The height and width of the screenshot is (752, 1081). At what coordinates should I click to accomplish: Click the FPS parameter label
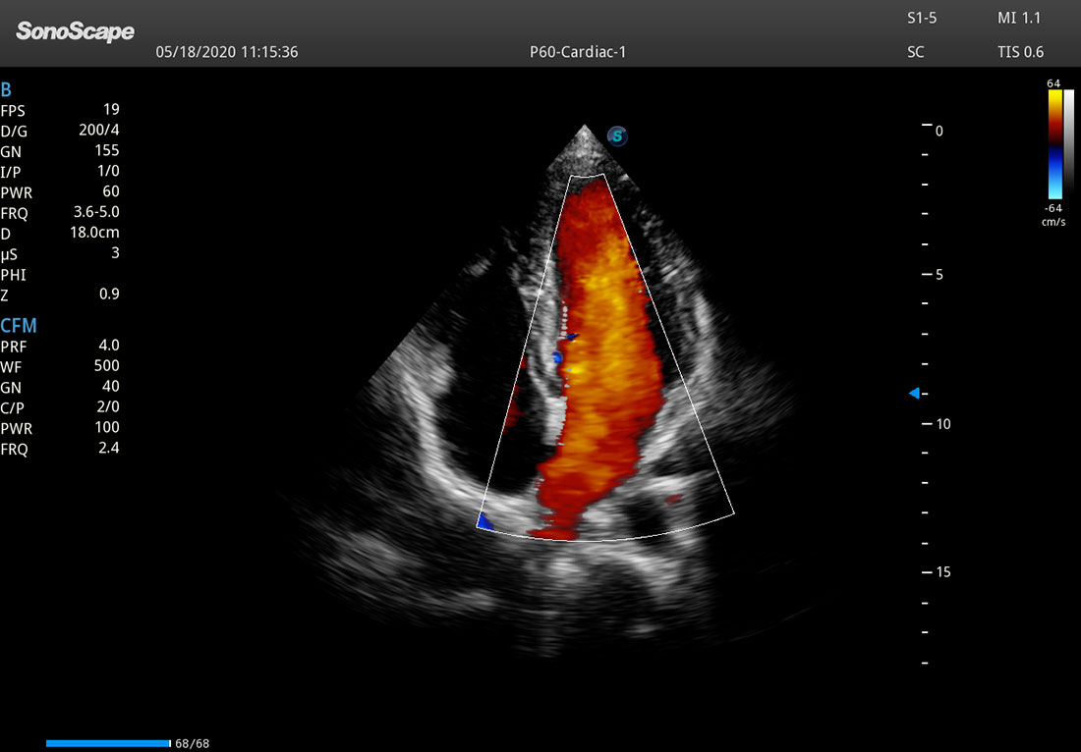click(13, 111)
